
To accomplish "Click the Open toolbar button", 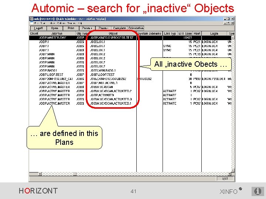I will click(x=55, y=28).
